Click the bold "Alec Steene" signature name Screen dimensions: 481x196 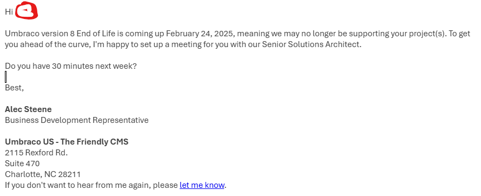pos(28,109)
